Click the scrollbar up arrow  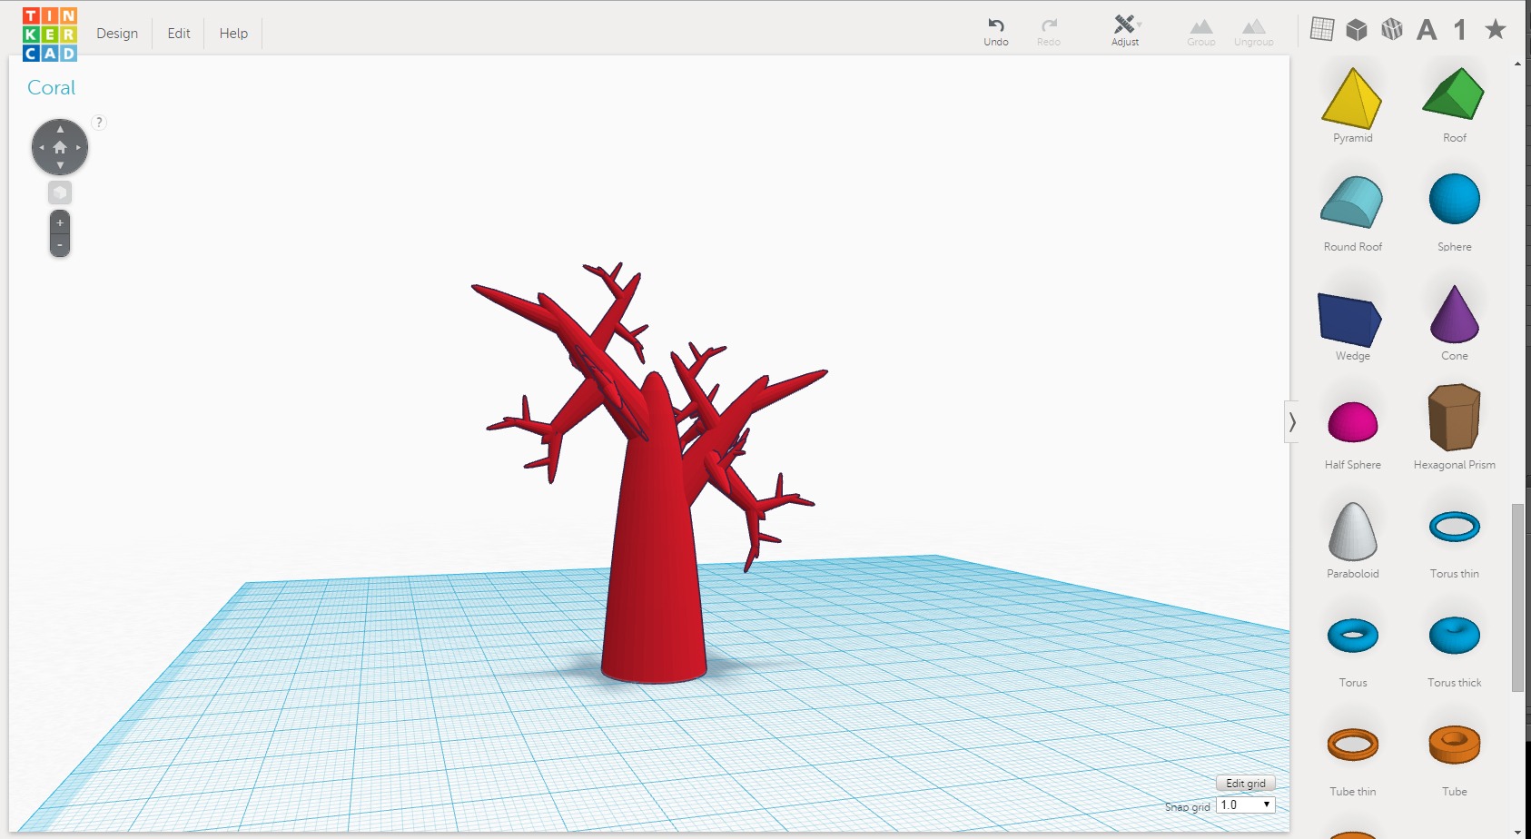point(1517,64)
